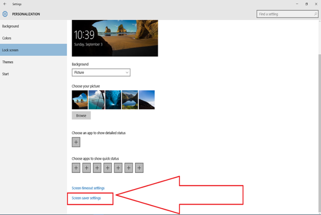Focus the Find a setting box
Viewport: 321px width, 215px height.
[x=287, y=14]
